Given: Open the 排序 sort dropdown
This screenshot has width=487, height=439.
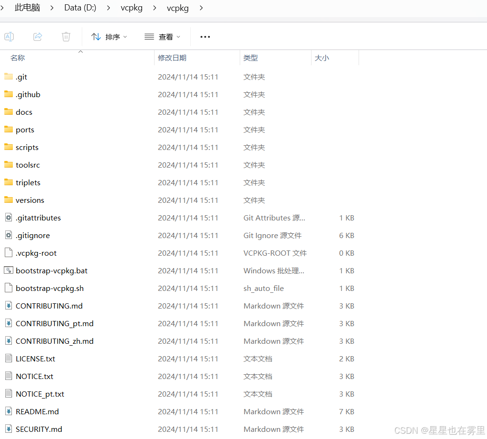Looking at the screenshot, I should point(109,37).
